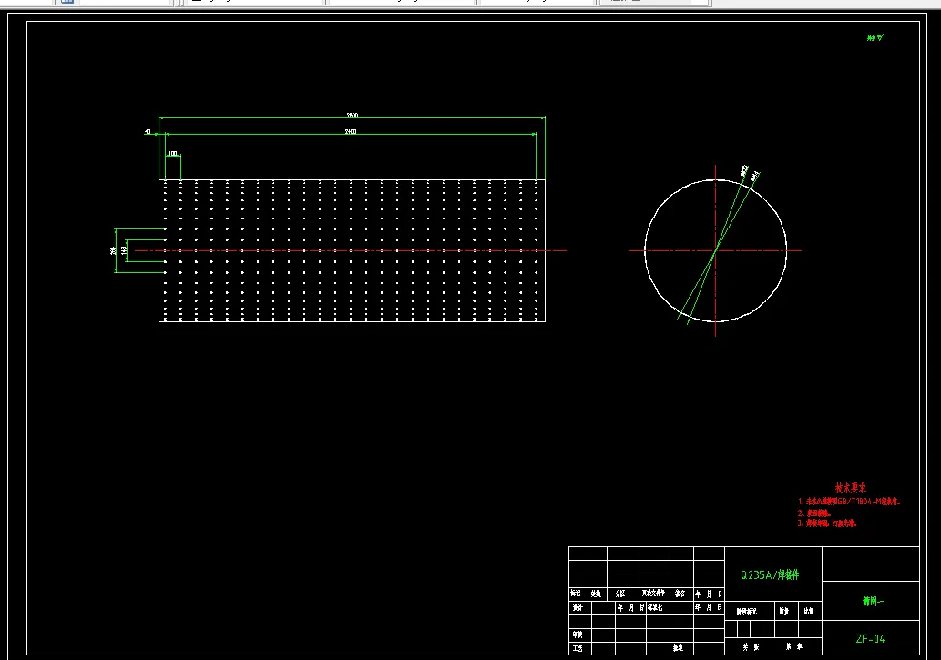Select the 100 hole spacing dimension
This screenshot has width=941, height=660.
(x=173, y=154)
